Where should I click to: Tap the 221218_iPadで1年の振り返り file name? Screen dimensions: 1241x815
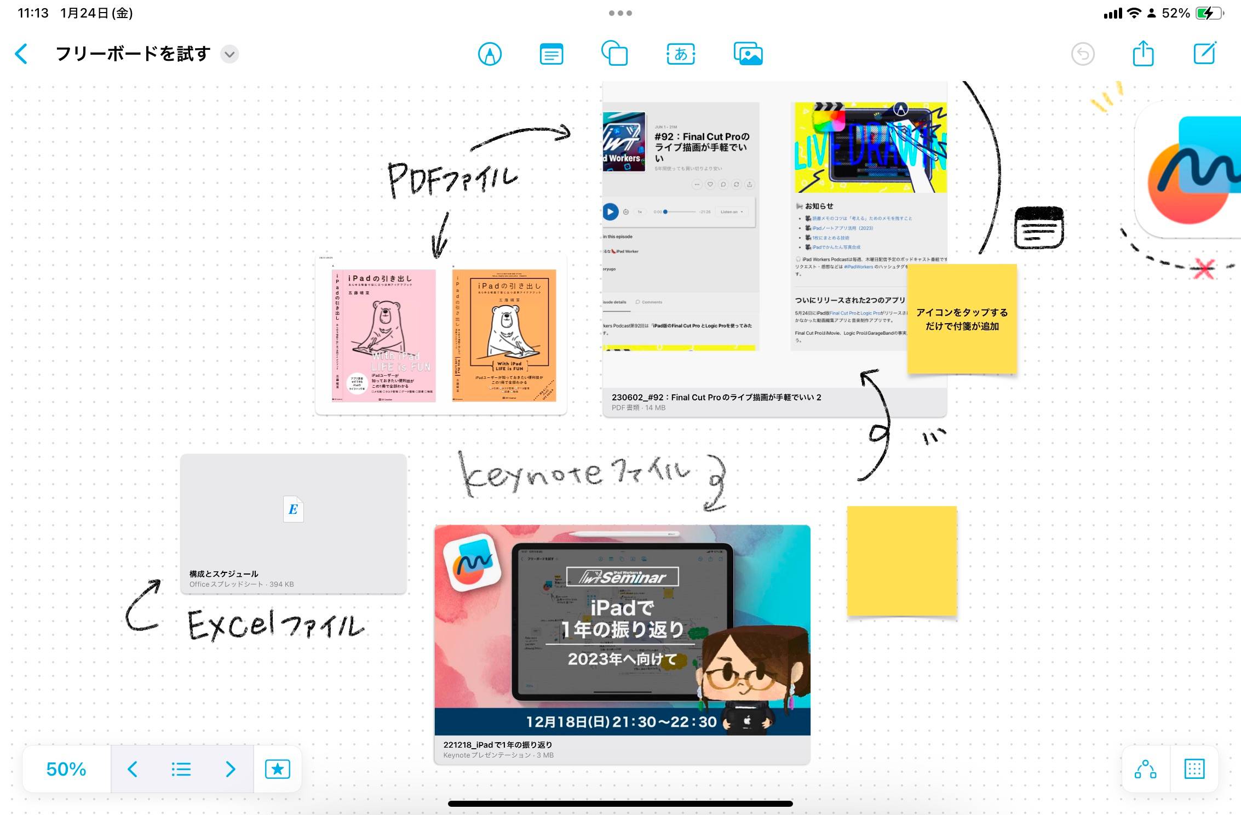tap(497, 744)
